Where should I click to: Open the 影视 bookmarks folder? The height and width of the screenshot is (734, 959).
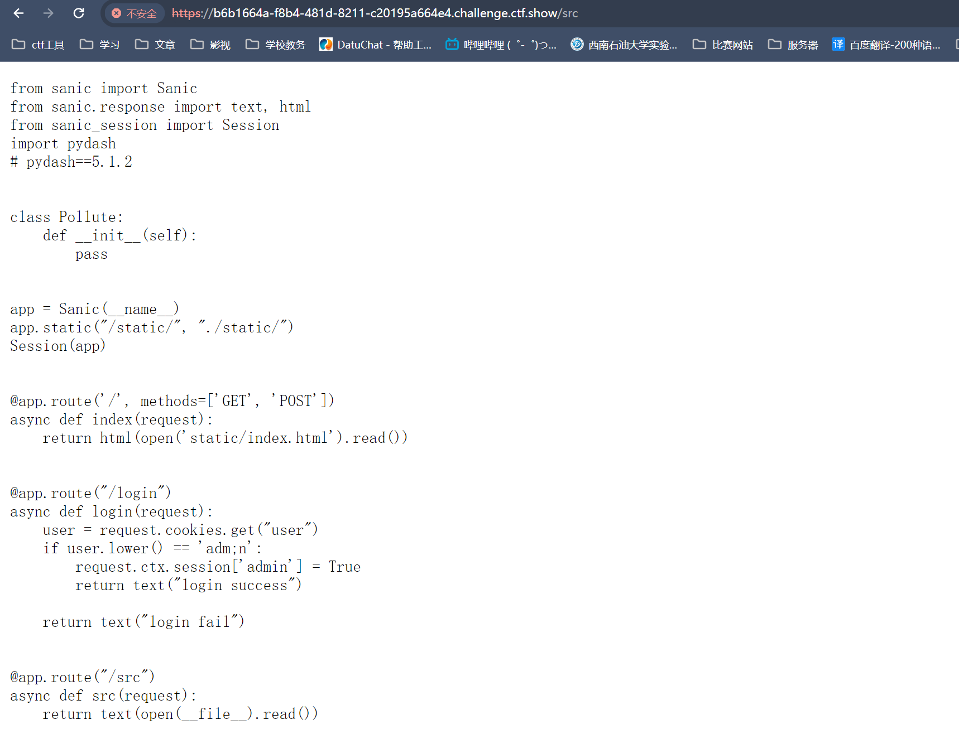pos(210,45)
